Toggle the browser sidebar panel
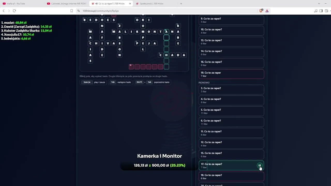The height and width of the screenshot is (186, 331). coord(321,11)
